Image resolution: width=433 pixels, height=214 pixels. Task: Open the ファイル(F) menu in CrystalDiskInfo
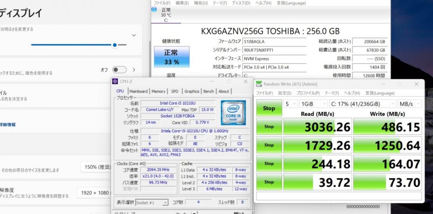pyautogui.click(x=162, y=3)
